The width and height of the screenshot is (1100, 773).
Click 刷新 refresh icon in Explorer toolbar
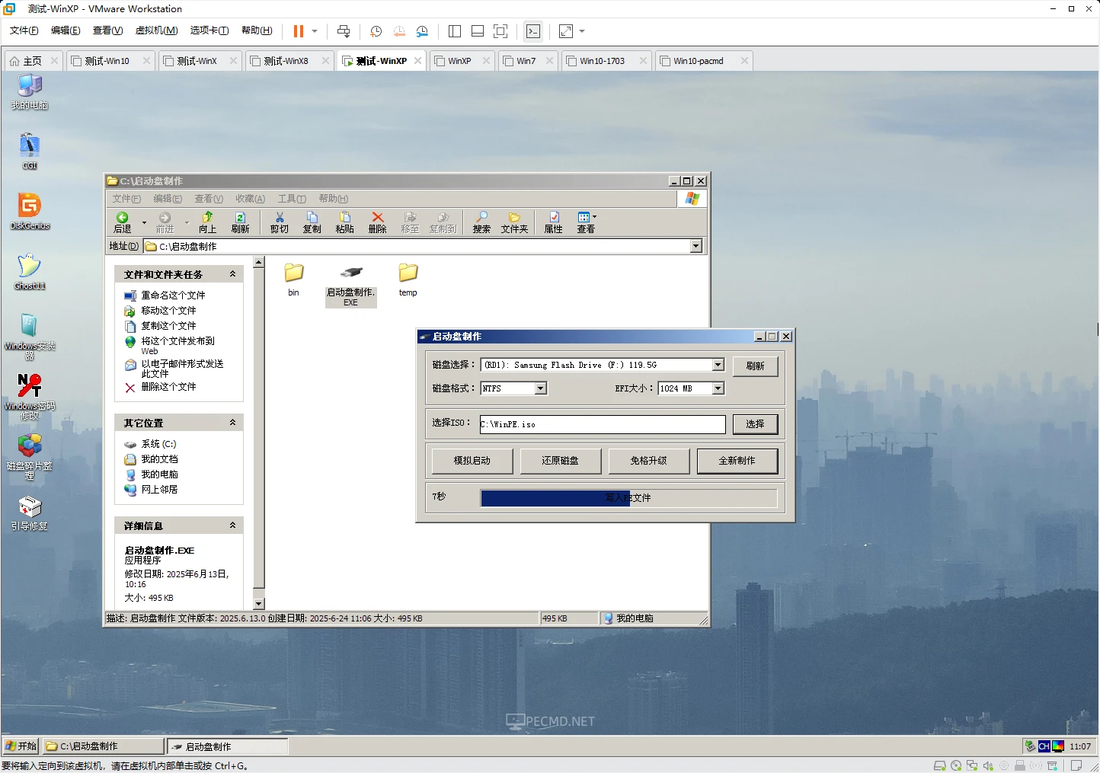241,222
